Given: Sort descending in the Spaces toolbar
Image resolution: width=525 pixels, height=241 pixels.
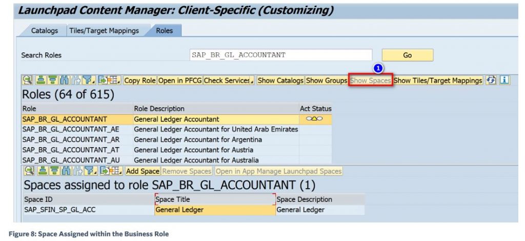Looking at the screenshot, I should pyautogui.click(x=54, y=171).
